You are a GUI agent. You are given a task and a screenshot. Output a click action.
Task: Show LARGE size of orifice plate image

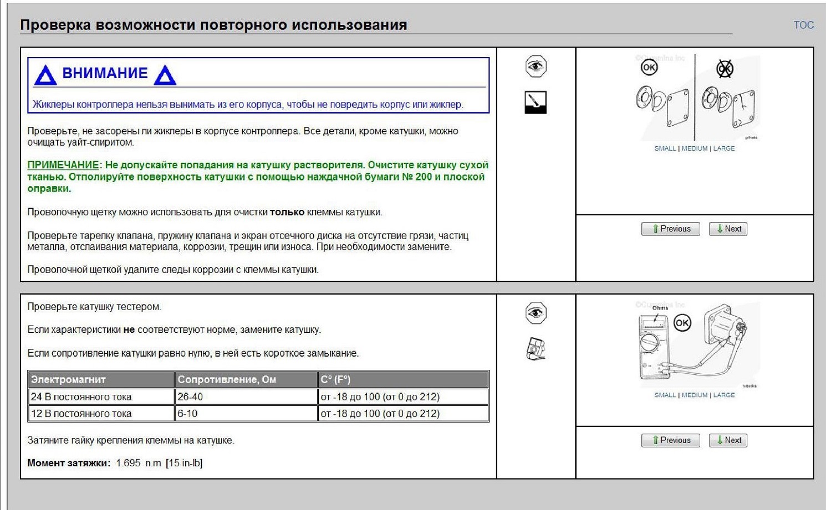724,148
